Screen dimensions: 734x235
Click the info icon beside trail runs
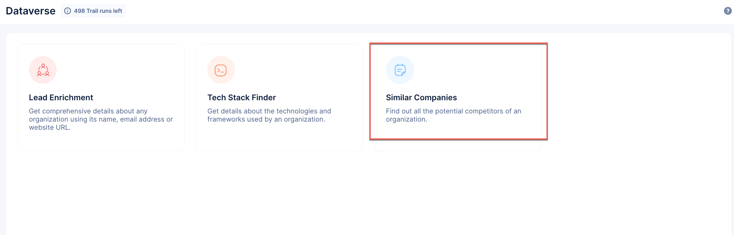(68, 11)
